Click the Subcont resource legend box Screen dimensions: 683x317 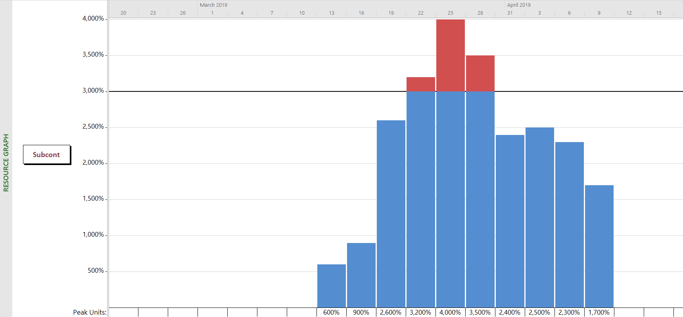pyautogui.click(x=46, y=155)
